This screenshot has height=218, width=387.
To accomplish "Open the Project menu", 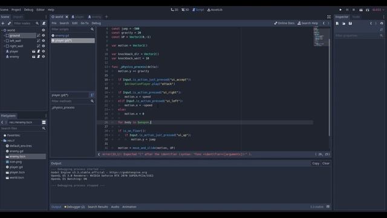I will coord(16,10).
